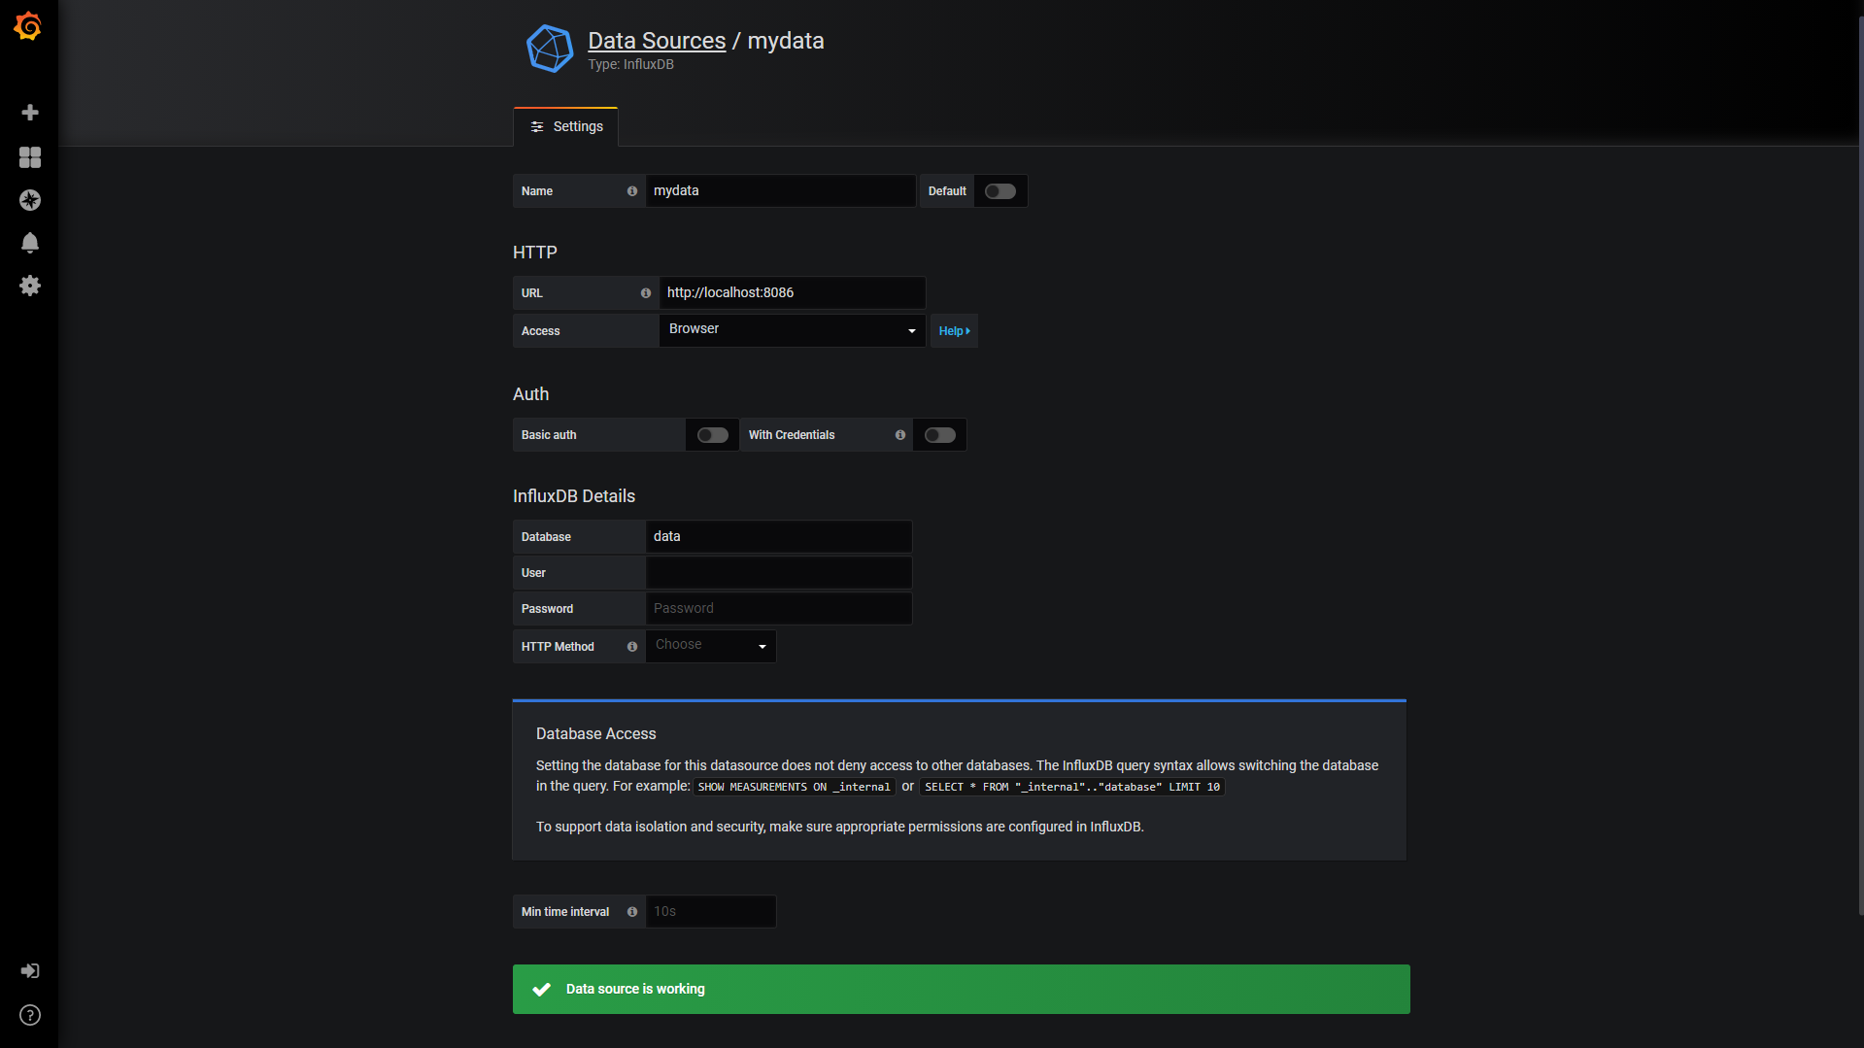Click the info icon beside URL label
The image size is (1864, 1048).
point(645,293)
